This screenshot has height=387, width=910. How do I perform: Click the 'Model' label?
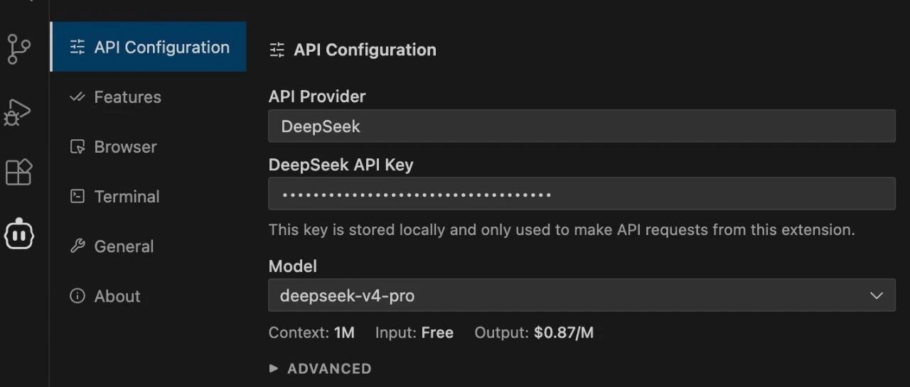pyautogui.click(x=293, y=266)
